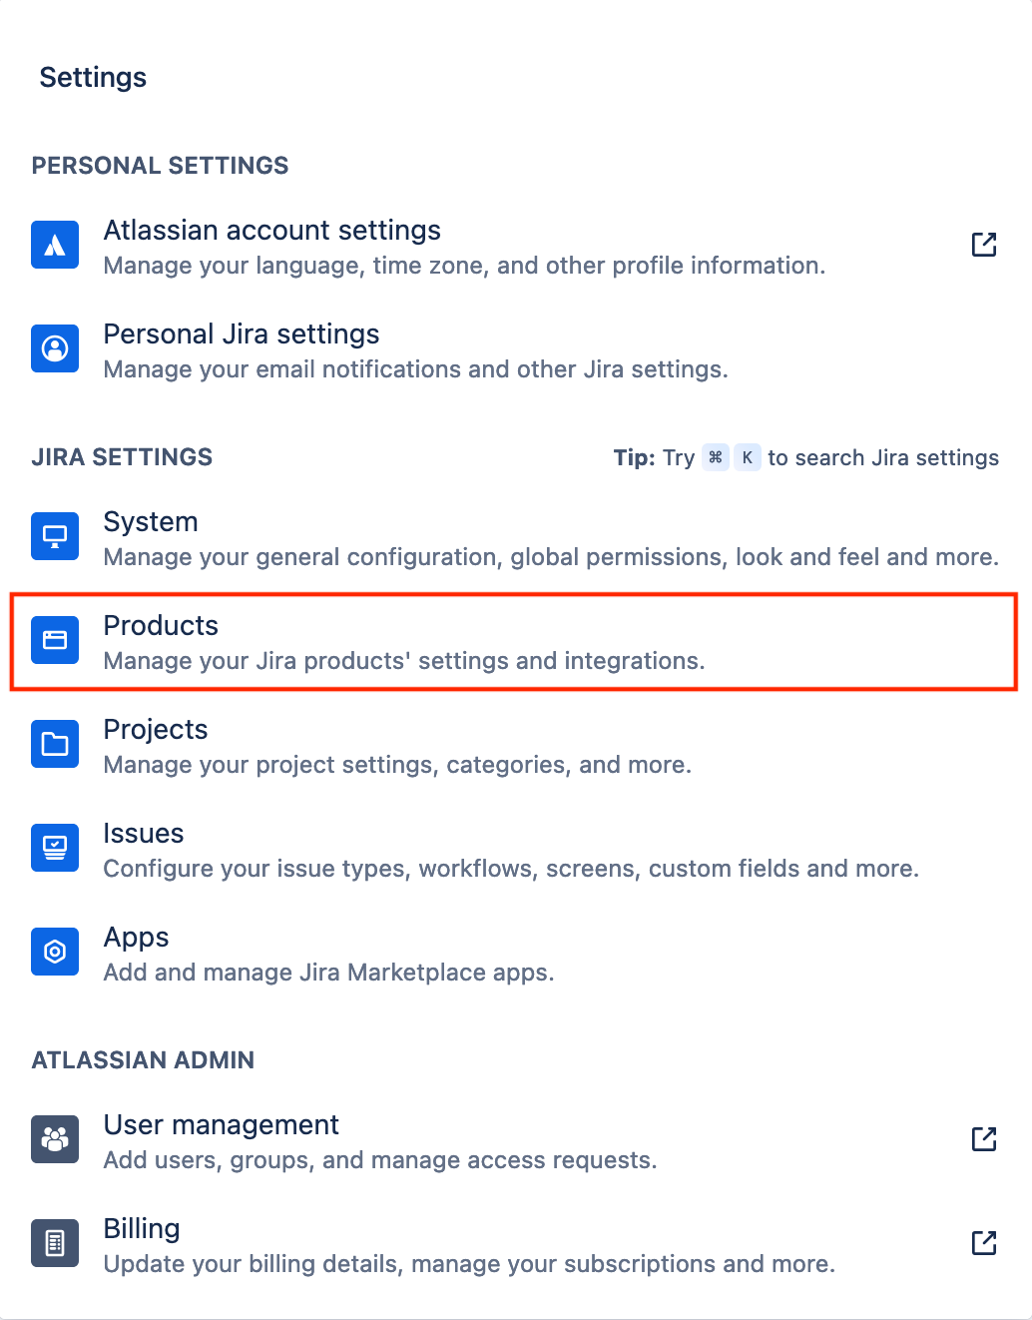Image resolution: width=1032 pixels, height=1320 pixels.
Task: Click the Issues settings entry
Action: (x=144, y=834)
